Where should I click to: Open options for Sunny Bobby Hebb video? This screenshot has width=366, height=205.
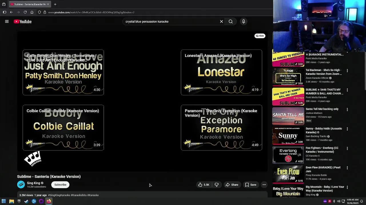[347, 129]
